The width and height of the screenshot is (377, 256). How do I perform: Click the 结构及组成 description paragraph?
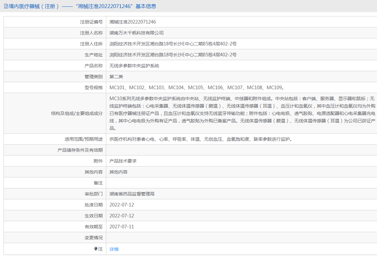[241, 113]
